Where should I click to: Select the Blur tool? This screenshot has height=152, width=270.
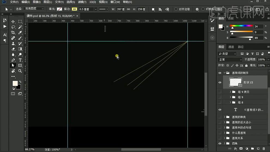(x=13, y=55)
